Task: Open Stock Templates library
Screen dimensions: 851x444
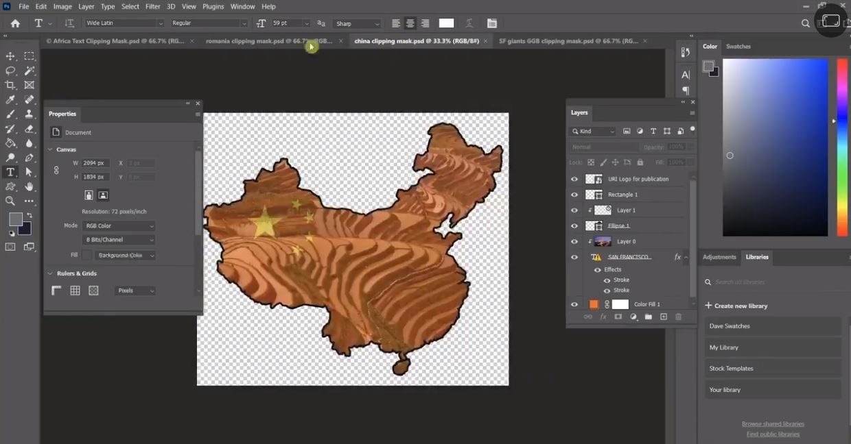Action: pos(773,369)
